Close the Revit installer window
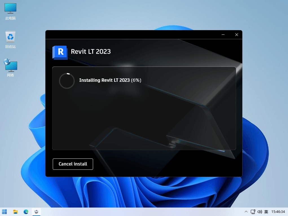Viewport: 288px width, 216px height. tap(237, 35)
